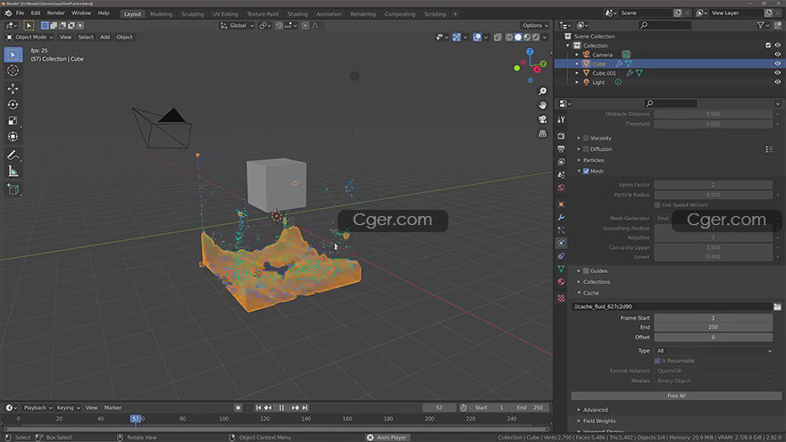Select the Measure tool
Viewport: 786px width, 442px height.
pyautogui.click(x=13, y=171)
